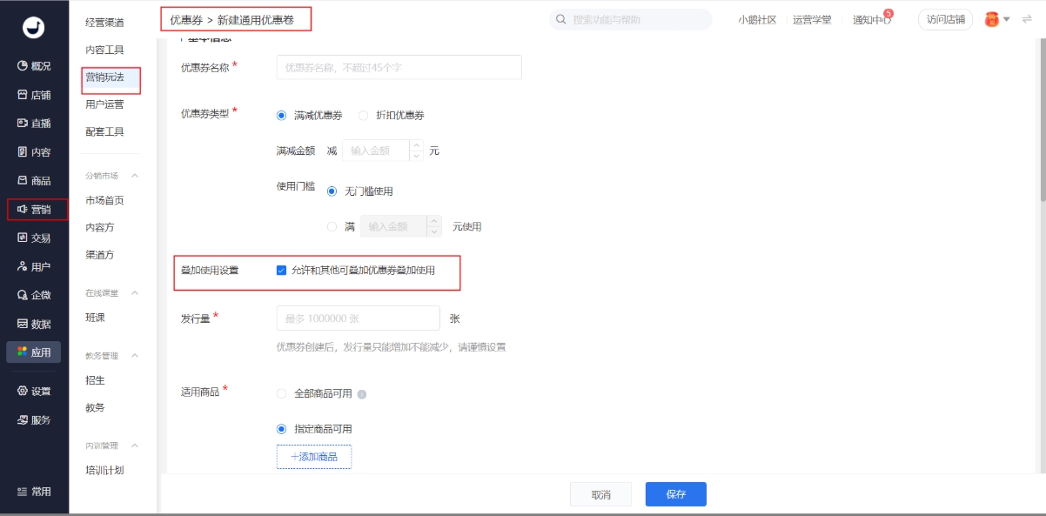The height and width of the screenshot is (516, 1046).
Task: Check 通知中心 notifications with red badge
Action: [872, 17]
